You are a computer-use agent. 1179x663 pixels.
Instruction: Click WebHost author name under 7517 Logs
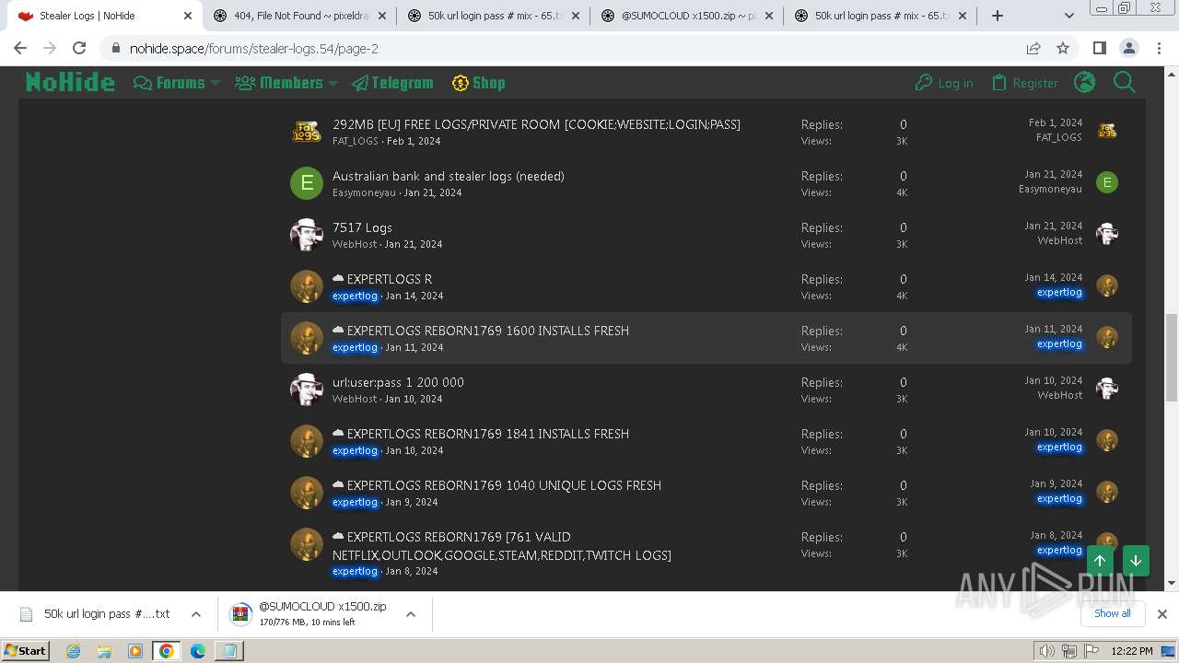355,244
